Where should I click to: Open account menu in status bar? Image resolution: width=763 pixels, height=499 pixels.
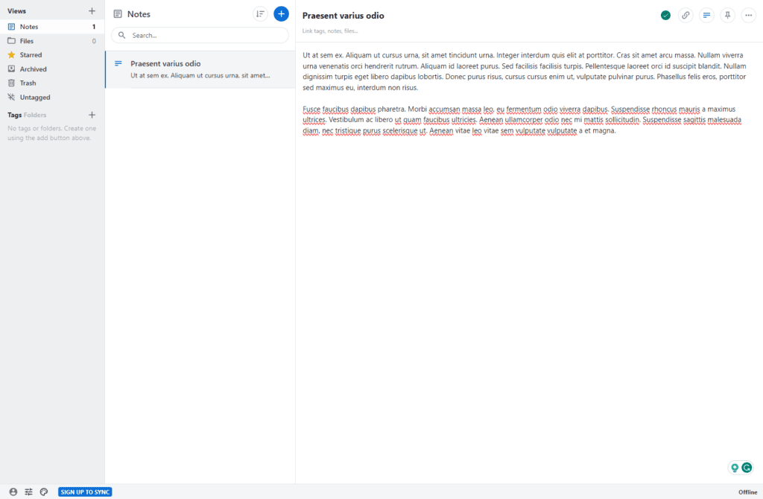[13, 492]
